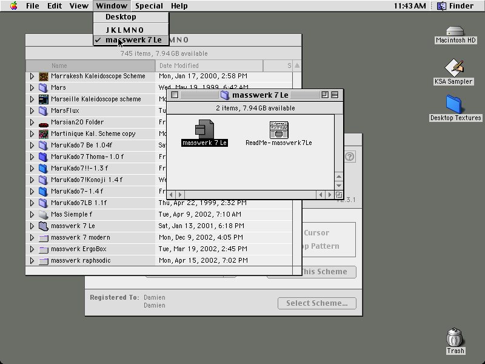Expand the Marrakesh Kaleidoscope Scheme row
The image size is (485, 364).
32,76
